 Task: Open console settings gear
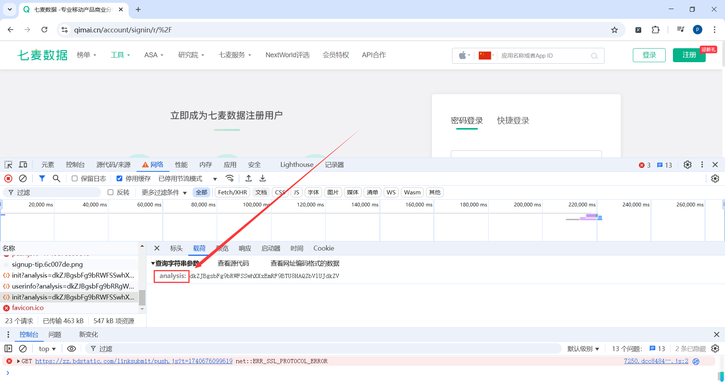(715, 349)
